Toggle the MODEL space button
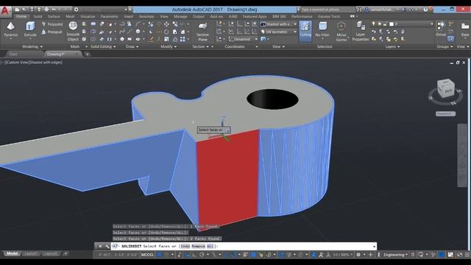 tap(147, 255)
